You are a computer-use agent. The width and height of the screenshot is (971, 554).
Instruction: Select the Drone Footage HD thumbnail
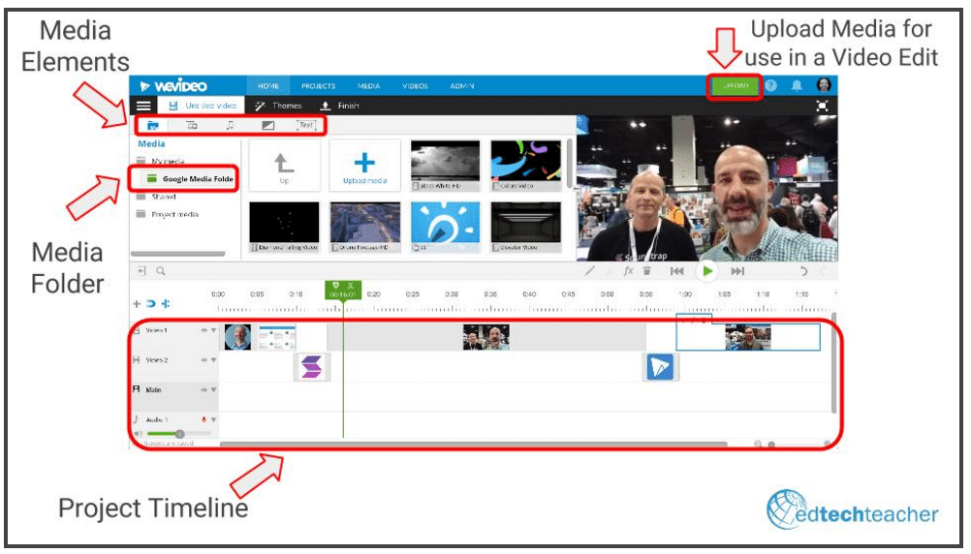(x=365, y=227)
